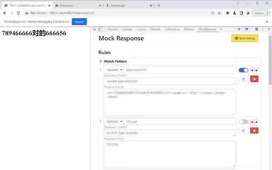Duplicate the 123.json rule
The image size is (272, 170).
pyautogui.click(x=244, y=130)
